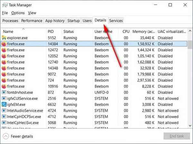
Task: Go to the Services tab
Action: point(116,21)
